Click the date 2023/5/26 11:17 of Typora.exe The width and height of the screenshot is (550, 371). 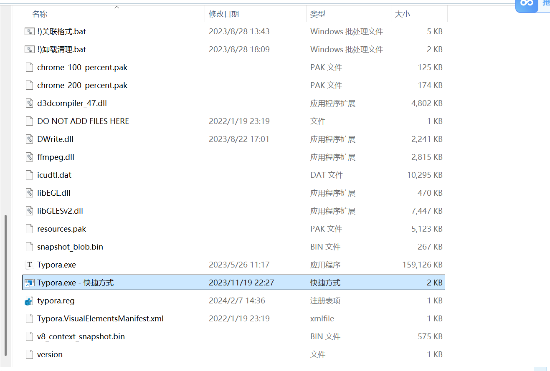pos(239,265)
